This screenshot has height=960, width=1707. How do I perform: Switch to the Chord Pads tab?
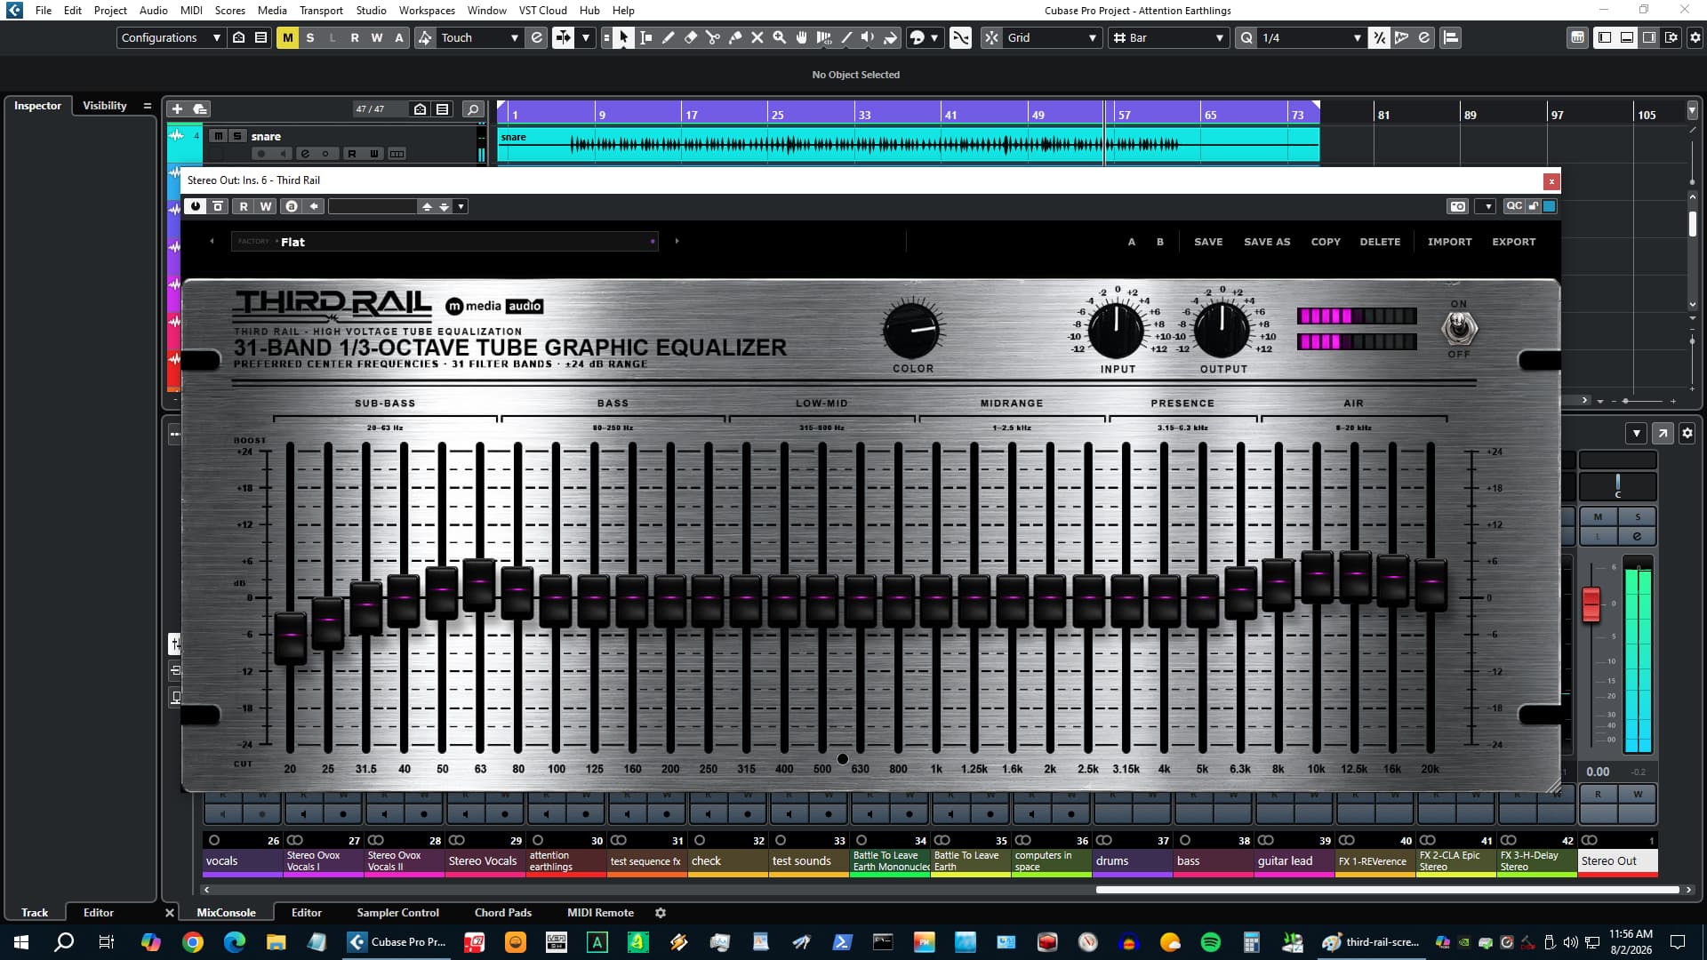tap(503, 912)
